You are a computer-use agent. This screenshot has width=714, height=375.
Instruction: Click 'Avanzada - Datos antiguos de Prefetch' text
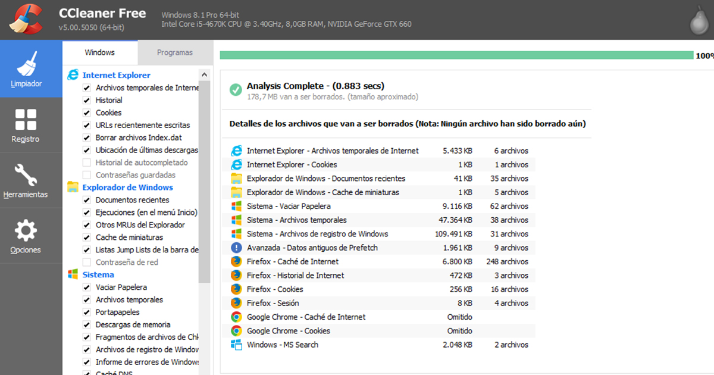(312, 248)
